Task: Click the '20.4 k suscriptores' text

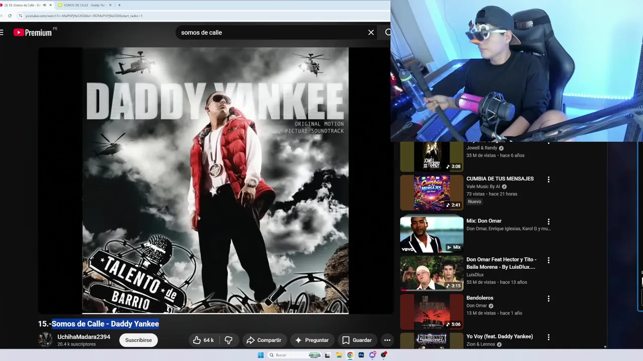Action: pos(76,344)
